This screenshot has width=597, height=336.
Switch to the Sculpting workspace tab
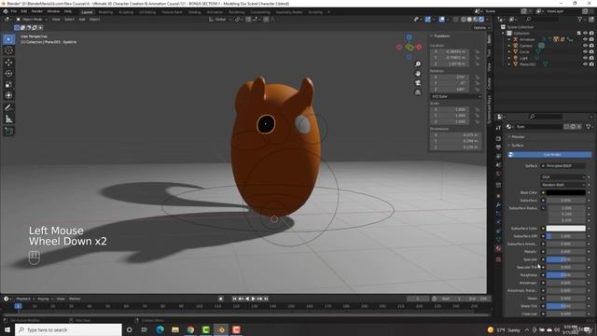pyautogui.click(x=126, y=12)
